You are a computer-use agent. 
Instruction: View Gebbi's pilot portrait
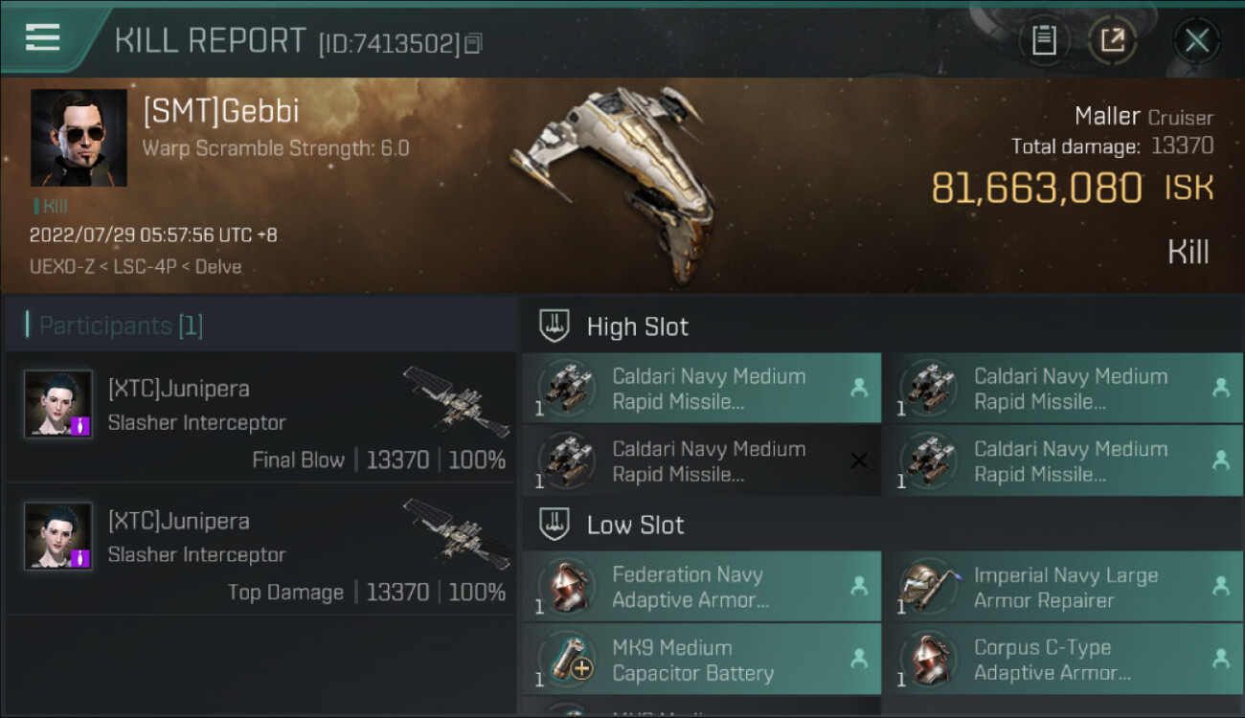point(79,138)
